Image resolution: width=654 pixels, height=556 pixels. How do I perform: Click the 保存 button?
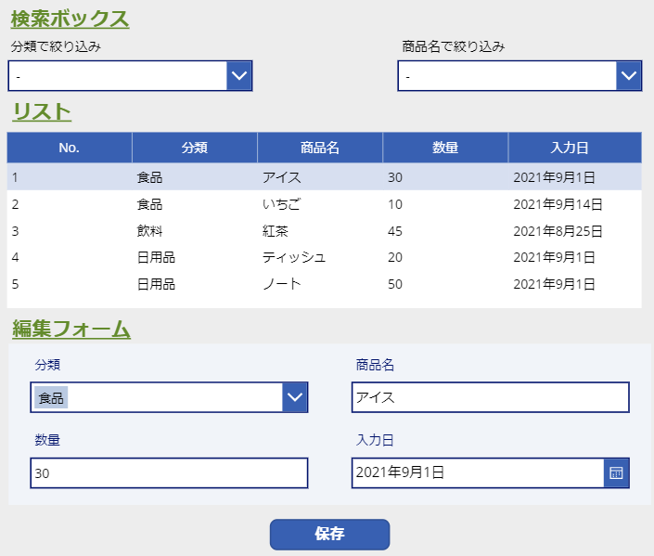point(329,535)
